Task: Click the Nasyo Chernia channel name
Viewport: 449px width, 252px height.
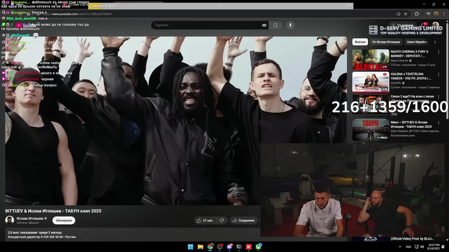Action: pos(399,61)
